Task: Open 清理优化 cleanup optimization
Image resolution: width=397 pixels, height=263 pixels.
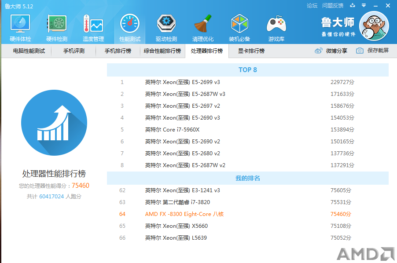Action: tap(203, 28)
